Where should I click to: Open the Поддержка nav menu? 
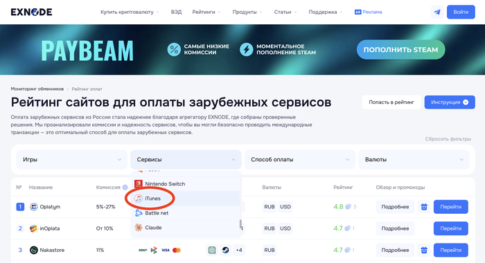click(x=326, y=12)
